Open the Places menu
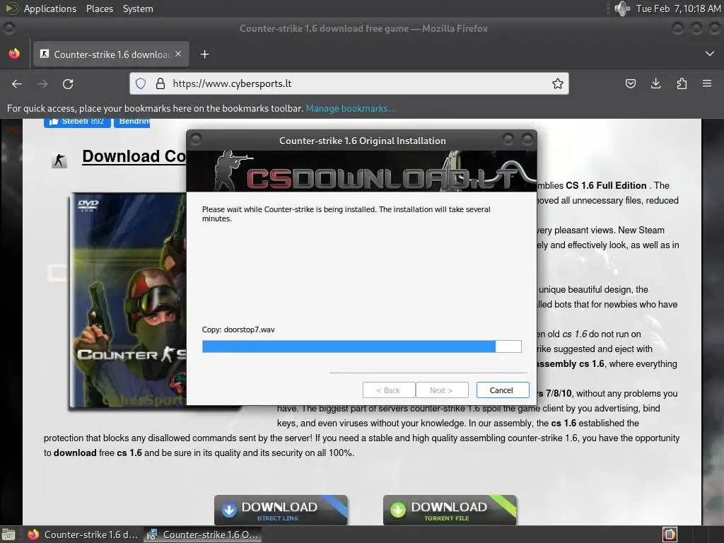724x543 pixels. (x=100, y=8)
